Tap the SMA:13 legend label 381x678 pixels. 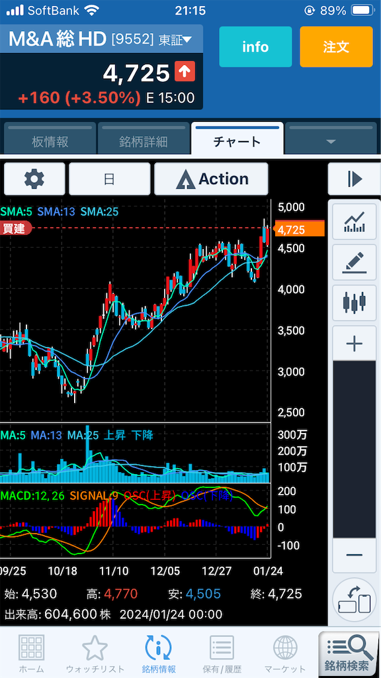pos(56,212)
